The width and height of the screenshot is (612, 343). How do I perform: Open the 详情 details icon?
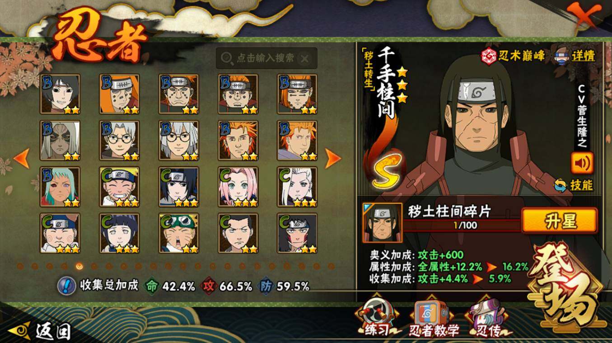(562, 56)
